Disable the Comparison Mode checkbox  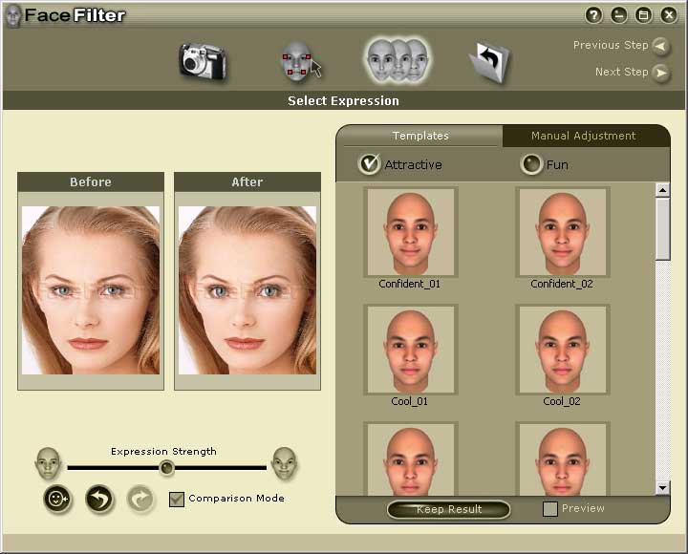click(177, 499)
